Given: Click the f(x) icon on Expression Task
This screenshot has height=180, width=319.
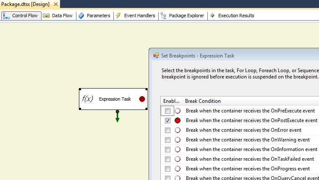Looking at the screenshot, I should tap(87, 99).
